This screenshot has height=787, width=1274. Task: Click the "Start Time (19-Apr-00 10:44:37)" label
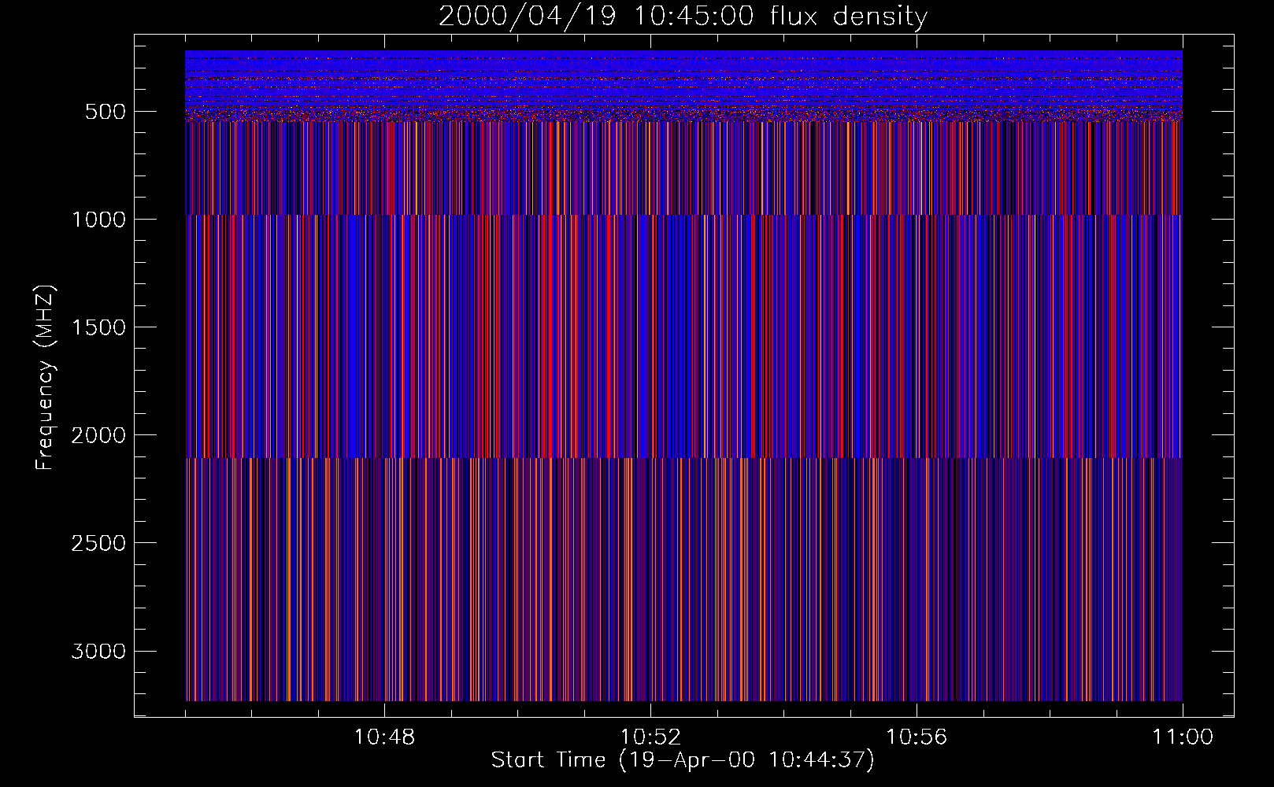tap(683, 760)
